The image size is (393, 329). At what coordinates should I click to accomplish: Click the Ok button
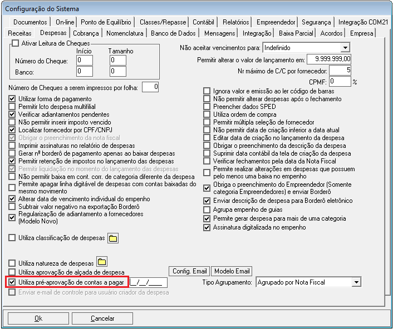click(38, 318)
